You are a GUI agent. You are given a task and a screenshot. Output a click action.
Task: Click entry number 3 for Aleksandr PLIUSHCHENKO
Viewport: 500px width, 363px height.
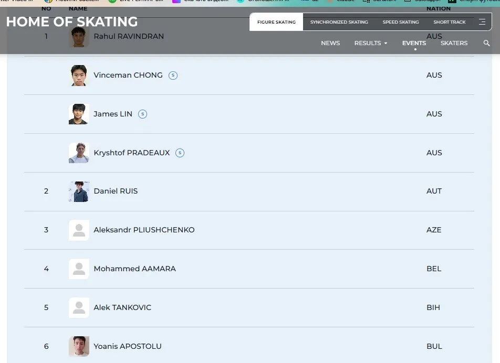pos(46,230)
